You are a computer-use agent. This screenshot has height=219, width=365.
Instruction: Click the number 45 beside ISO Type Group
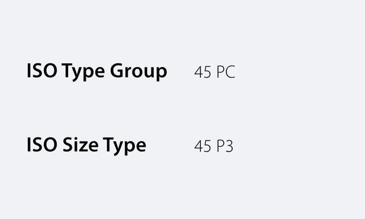coord(203,72)
